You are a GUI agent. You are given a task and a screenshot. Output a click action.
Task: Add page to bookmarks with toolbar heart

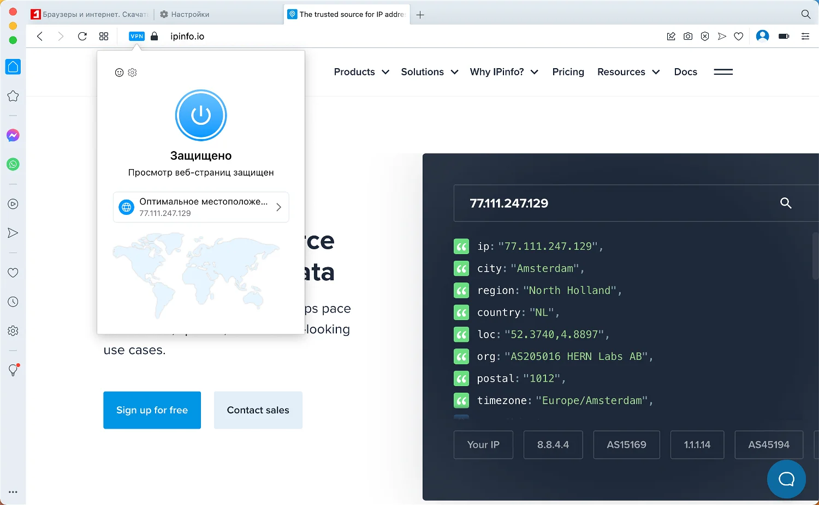click(739, 37)
